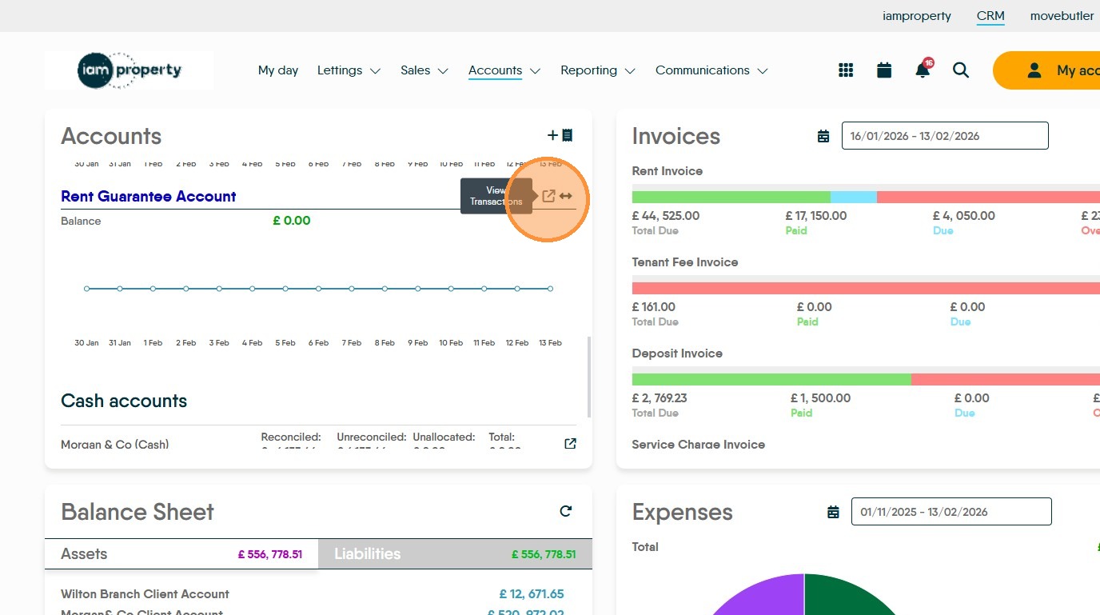Refresh the Balance Sheet

coord(566,511)
